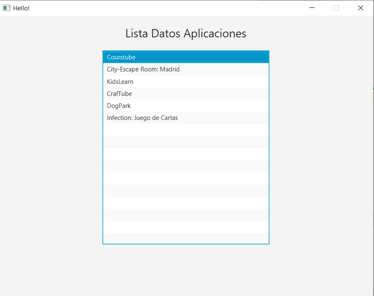Close the Hello! application window

[x=360, y=7]
